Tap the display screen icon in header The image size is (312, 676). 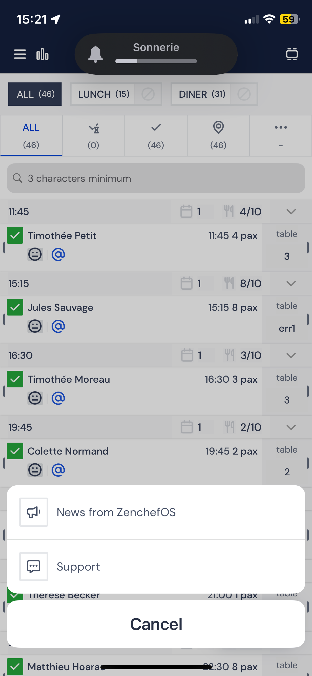(292, 54)
